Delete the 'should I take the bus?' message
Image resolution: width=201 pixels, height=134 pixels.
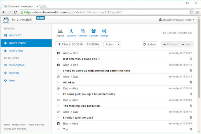click(x=191, y=117)
